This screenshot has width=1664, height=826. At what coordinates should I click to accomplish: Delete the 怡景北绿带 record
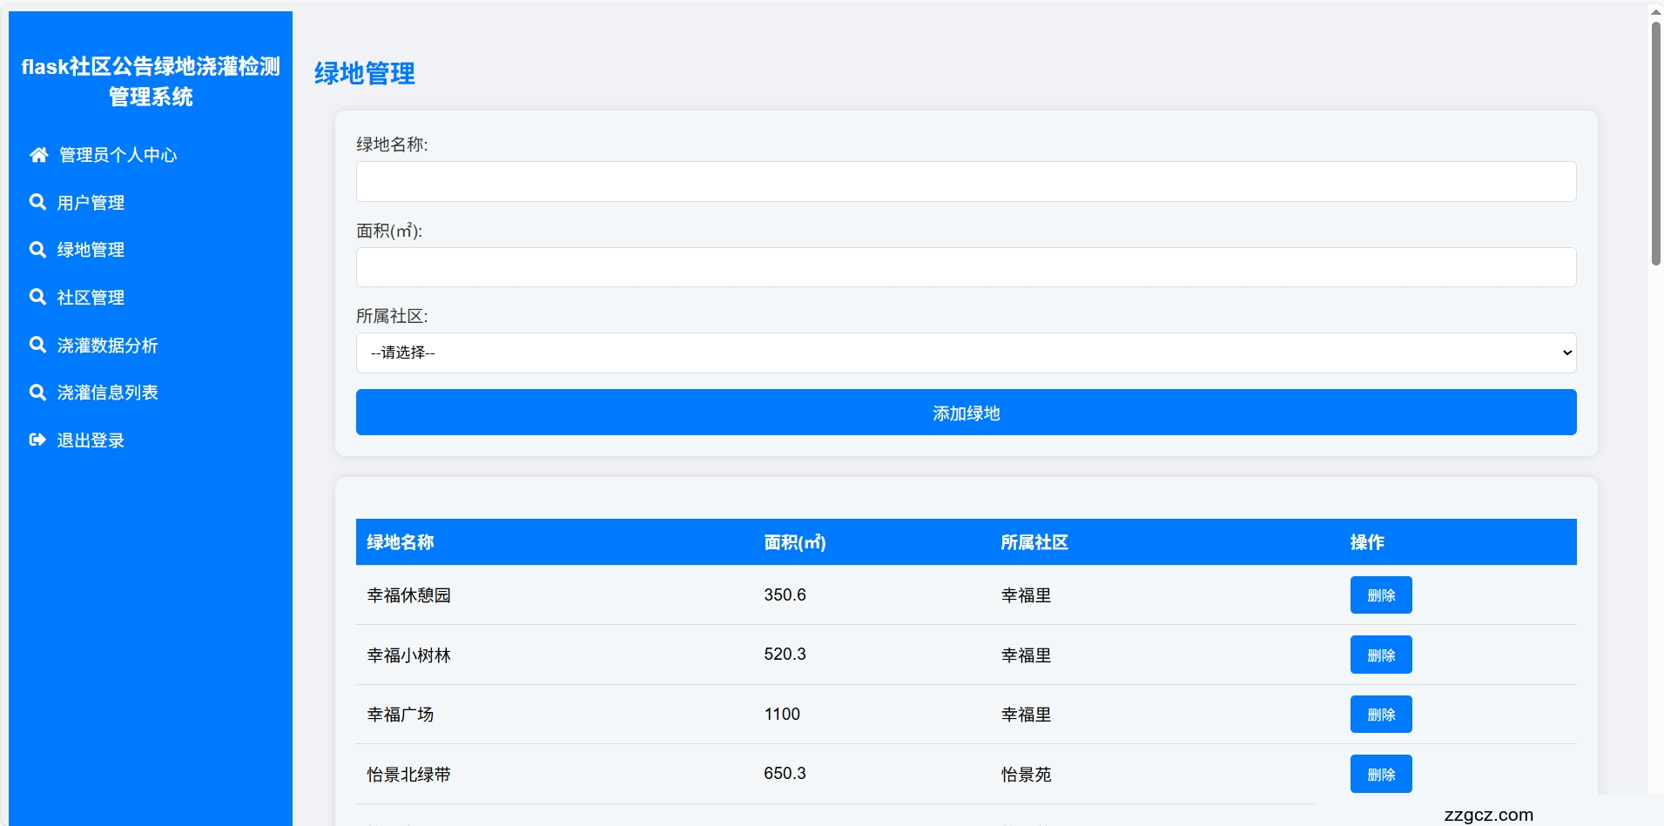(1380, 774)
